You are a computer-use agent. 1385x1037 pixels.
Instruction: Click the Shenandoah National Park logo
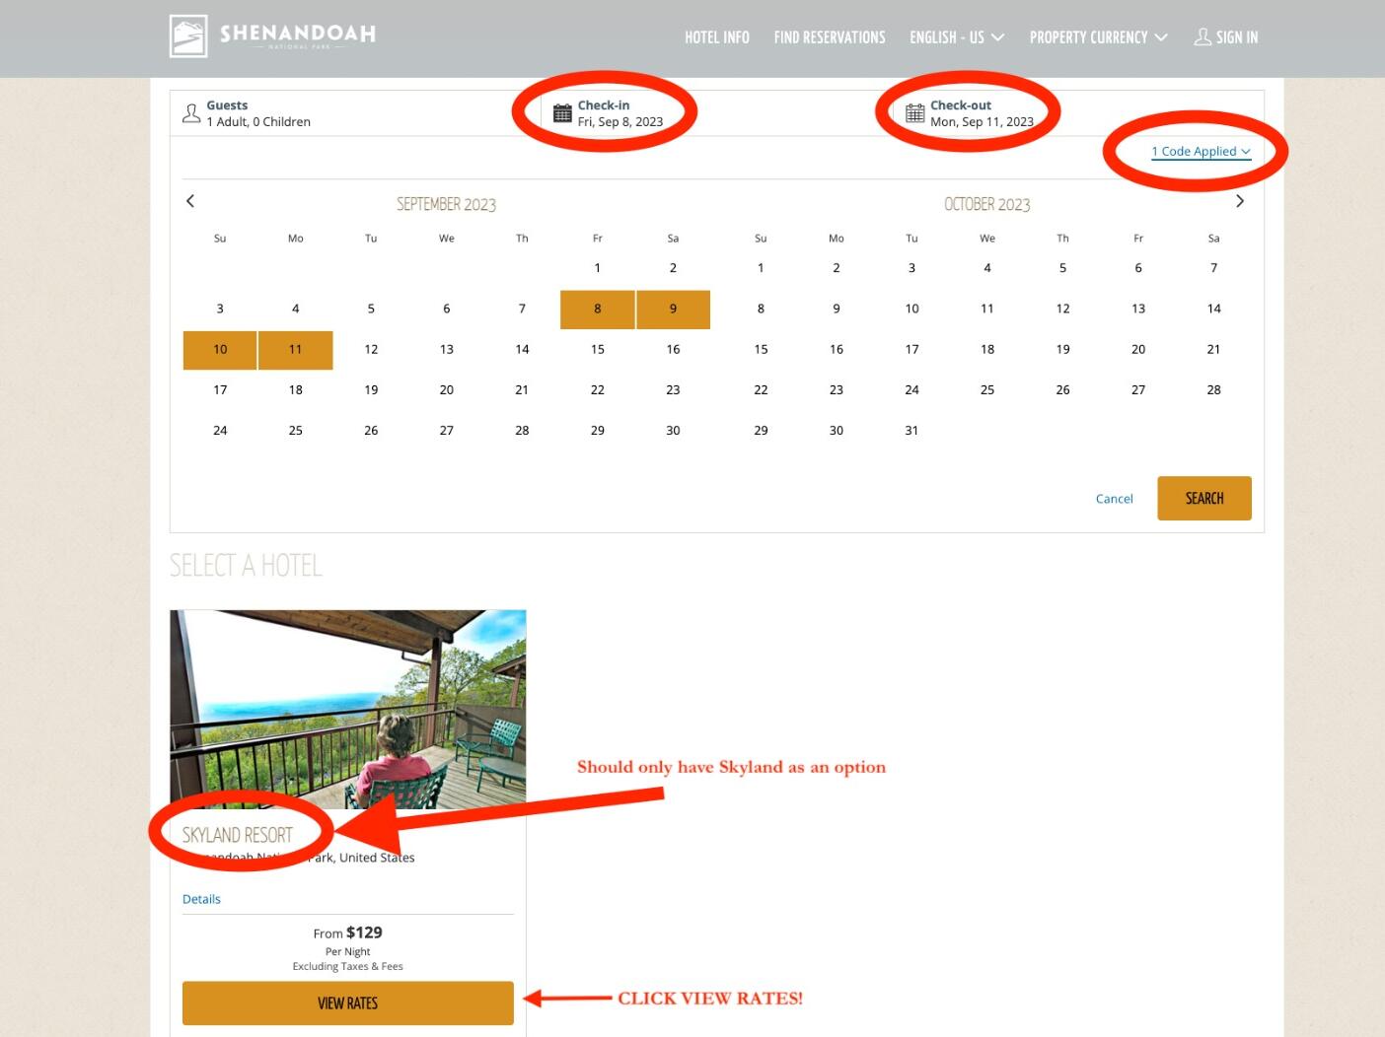pyautogui.click(x=272, y=36)
